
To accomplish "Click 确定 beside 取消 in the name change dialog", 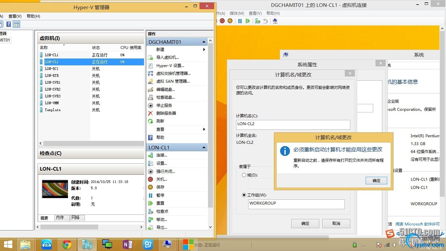I will tap(305, 224).
